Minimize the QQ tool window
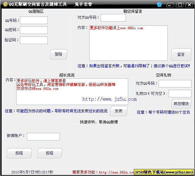The width and height of the screenshot is (195, 176). pos(170,5)
